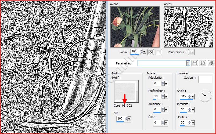Expand the Profondeur slider dropdown arrow
This screenshot has width=216, height=134.
point(166,97)
